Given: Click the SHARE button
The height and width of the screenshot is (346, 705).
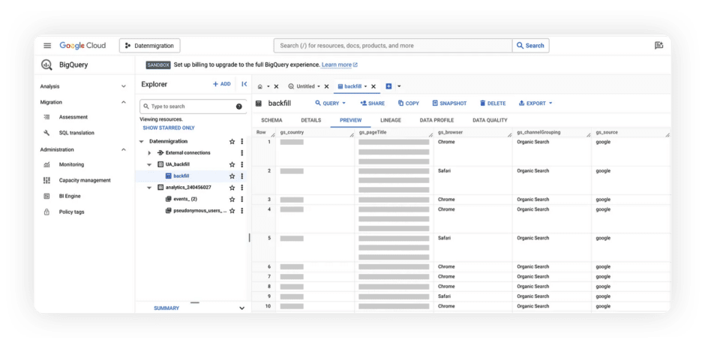Looking at the screenshot, I should (372, 104).
